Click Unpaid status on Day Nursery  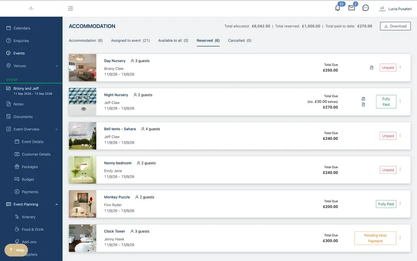[388, 67]
